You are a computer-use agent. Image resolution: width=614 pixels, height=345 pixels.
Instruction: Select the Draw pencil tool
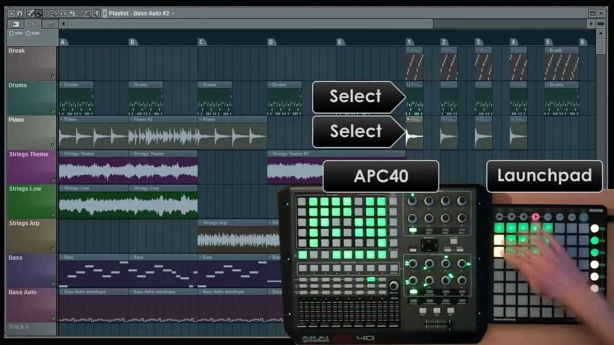tap(31, 13)
